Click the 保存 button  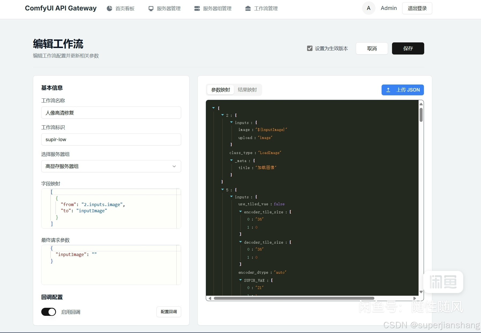[408, 49]
